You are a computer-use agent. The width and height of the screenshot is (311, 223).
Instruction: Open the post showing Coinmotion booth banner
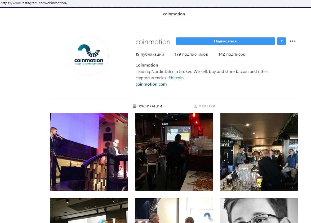[x=174, y=211]
